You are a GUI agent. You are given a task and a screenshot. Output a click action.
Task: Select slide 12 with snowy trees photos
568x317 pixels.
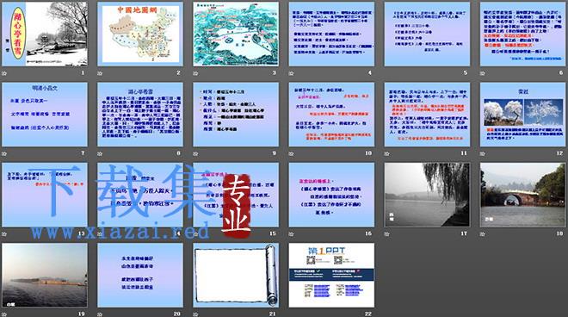tap(522, 115)
